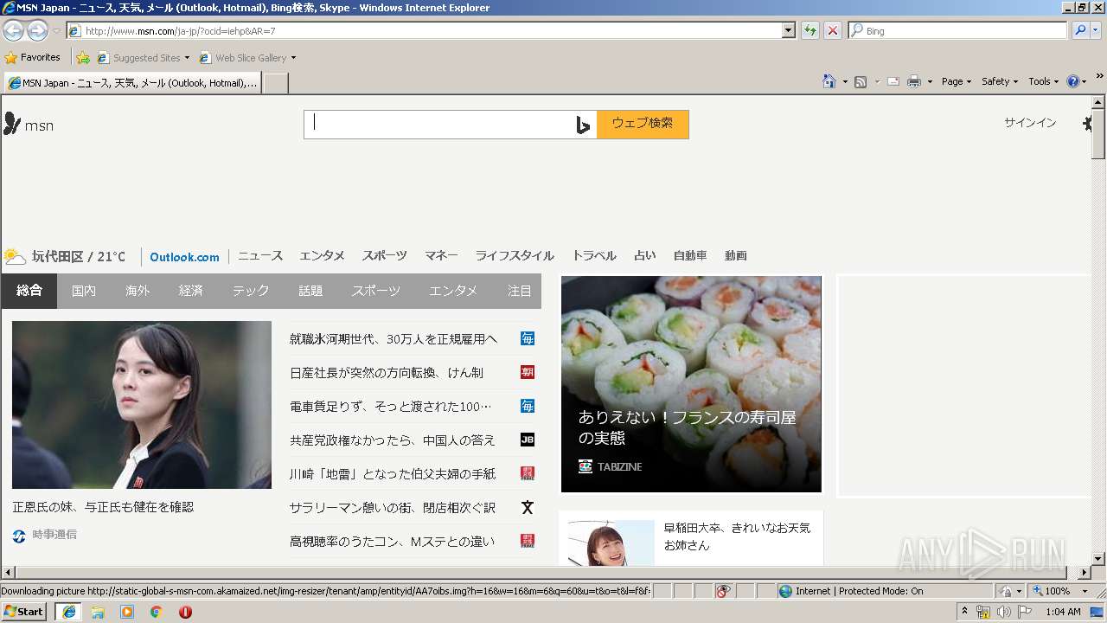Select the 国内 news tab
Image resolution: width=1107 pixels, height=623 pixels.
coord(84,291)
